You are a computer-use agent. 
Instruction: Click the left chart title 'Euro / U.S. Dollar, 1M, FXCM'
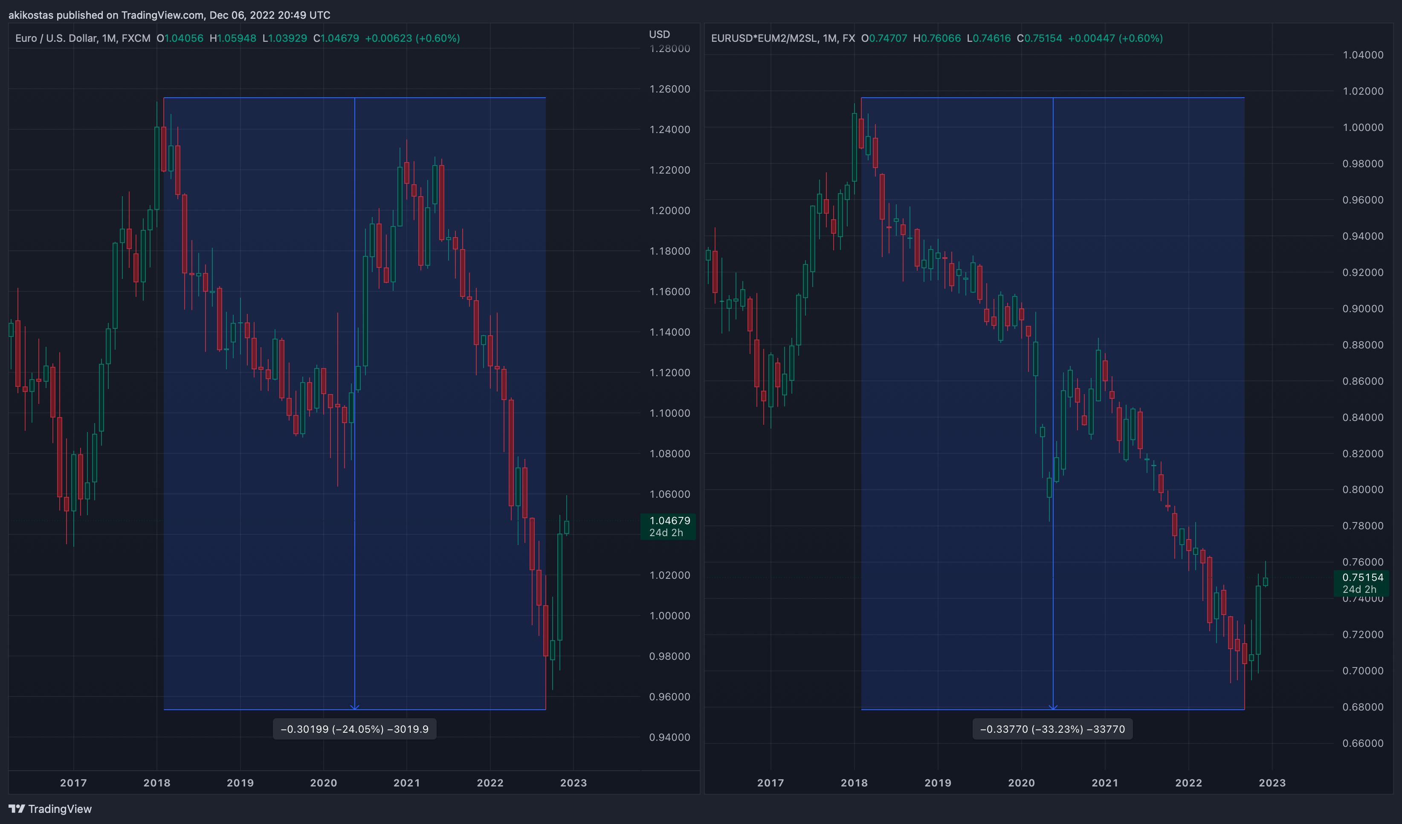pos(83,38)
